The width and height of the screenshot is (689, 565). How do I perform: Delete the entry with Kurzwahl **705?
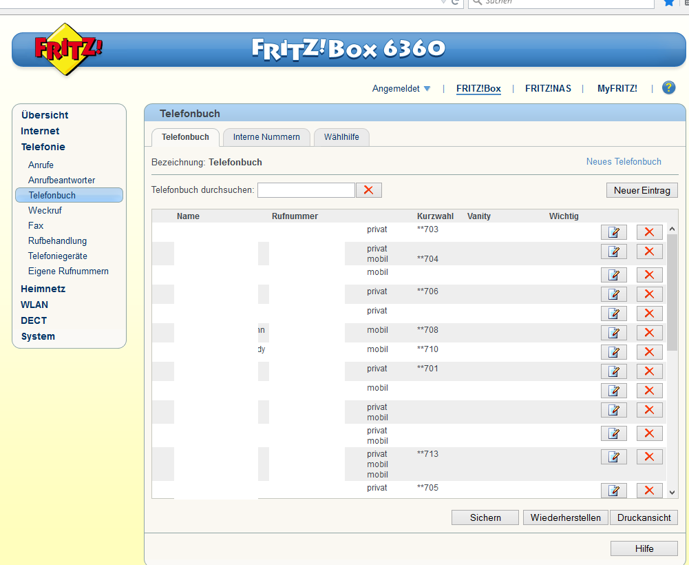(x=649, y=490)
